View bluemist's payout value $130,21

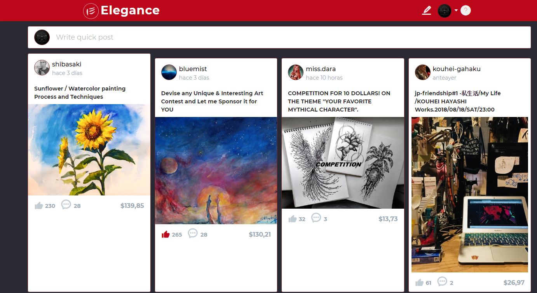(x=260, y=234)
